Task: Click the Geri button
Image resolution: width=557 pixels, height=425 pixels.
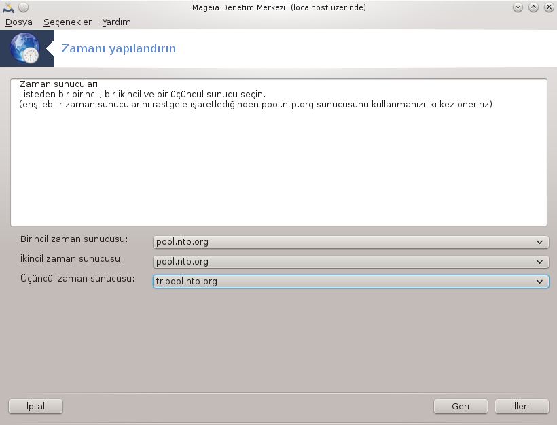Action: (461, 406)
